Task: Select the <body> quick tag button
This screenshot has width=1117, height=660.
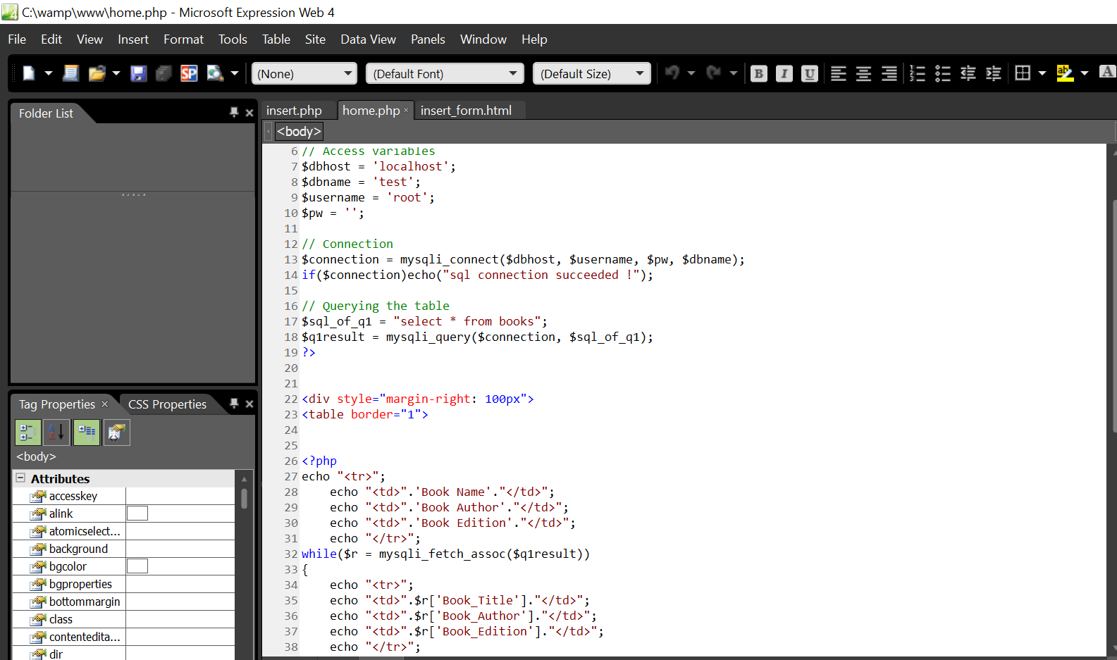Action: point(299,132)
